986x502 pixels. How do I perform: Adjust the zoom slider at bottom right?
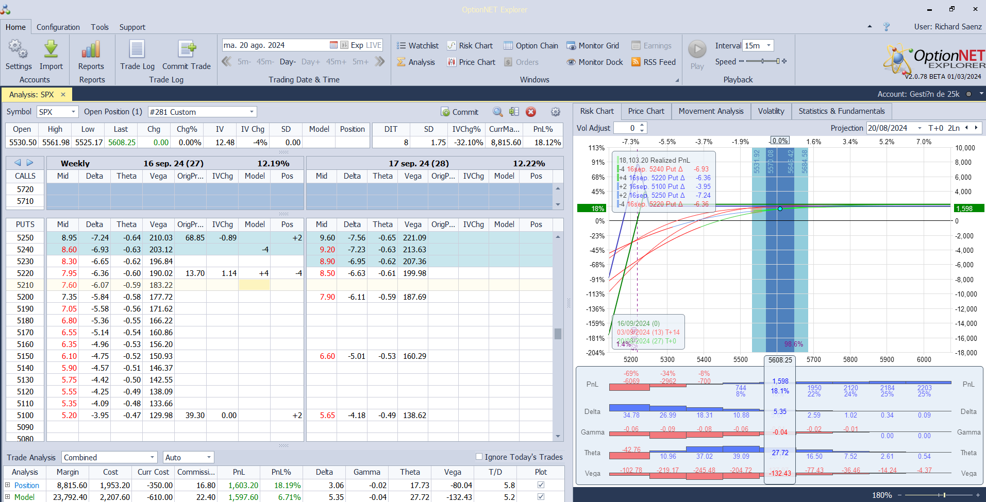pyautogui.click(x=938, y=495)
